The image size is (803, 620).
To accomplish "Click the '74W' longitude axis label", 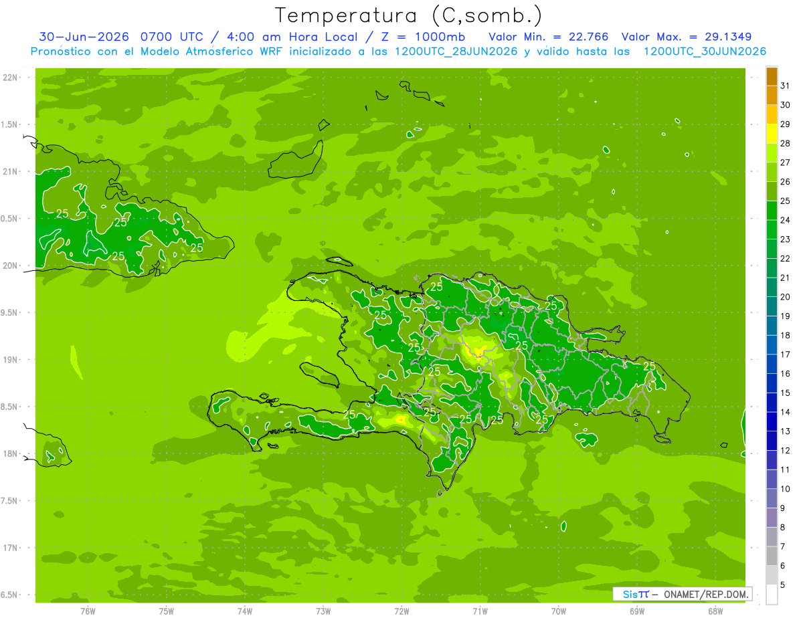I will coord(245,611).
